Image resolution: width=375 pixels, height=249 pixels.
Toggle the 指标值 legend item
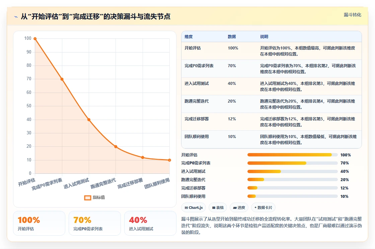pos(94,198)
